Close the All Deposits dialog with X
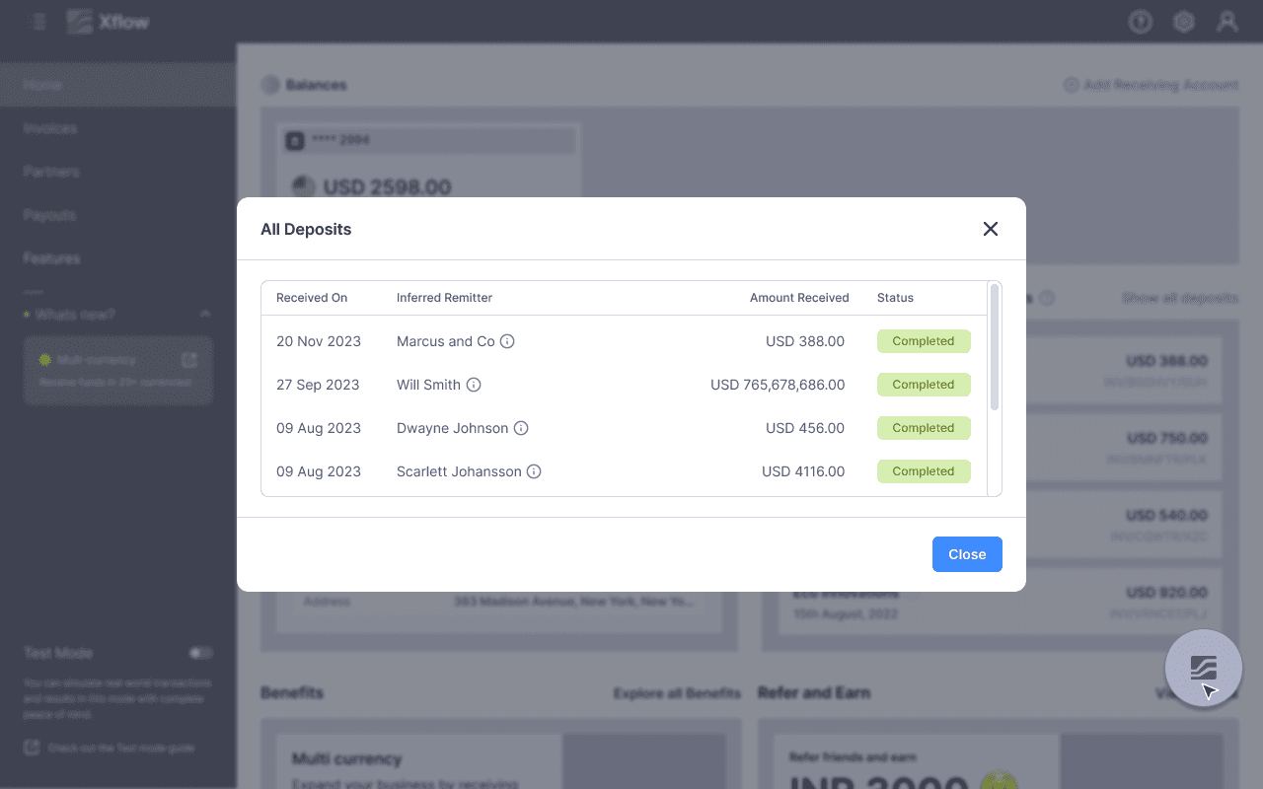 coord(991,229)
